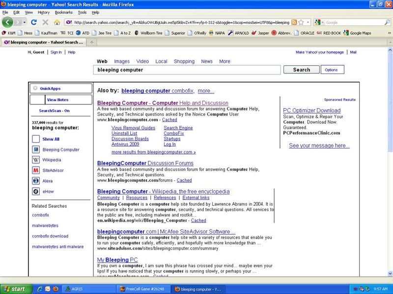Click in the Yahoo search text field

187,70
